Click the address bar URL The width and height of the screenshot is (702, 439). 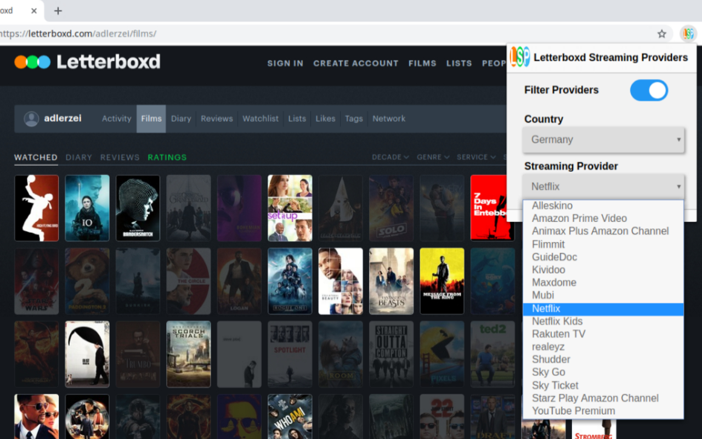pyautogui.click(x=78, y=34)
